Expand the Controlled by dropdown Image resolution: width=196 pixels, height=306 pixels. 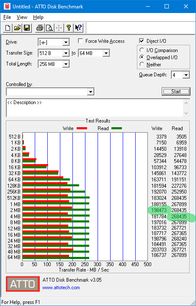(x=90, y=92)
